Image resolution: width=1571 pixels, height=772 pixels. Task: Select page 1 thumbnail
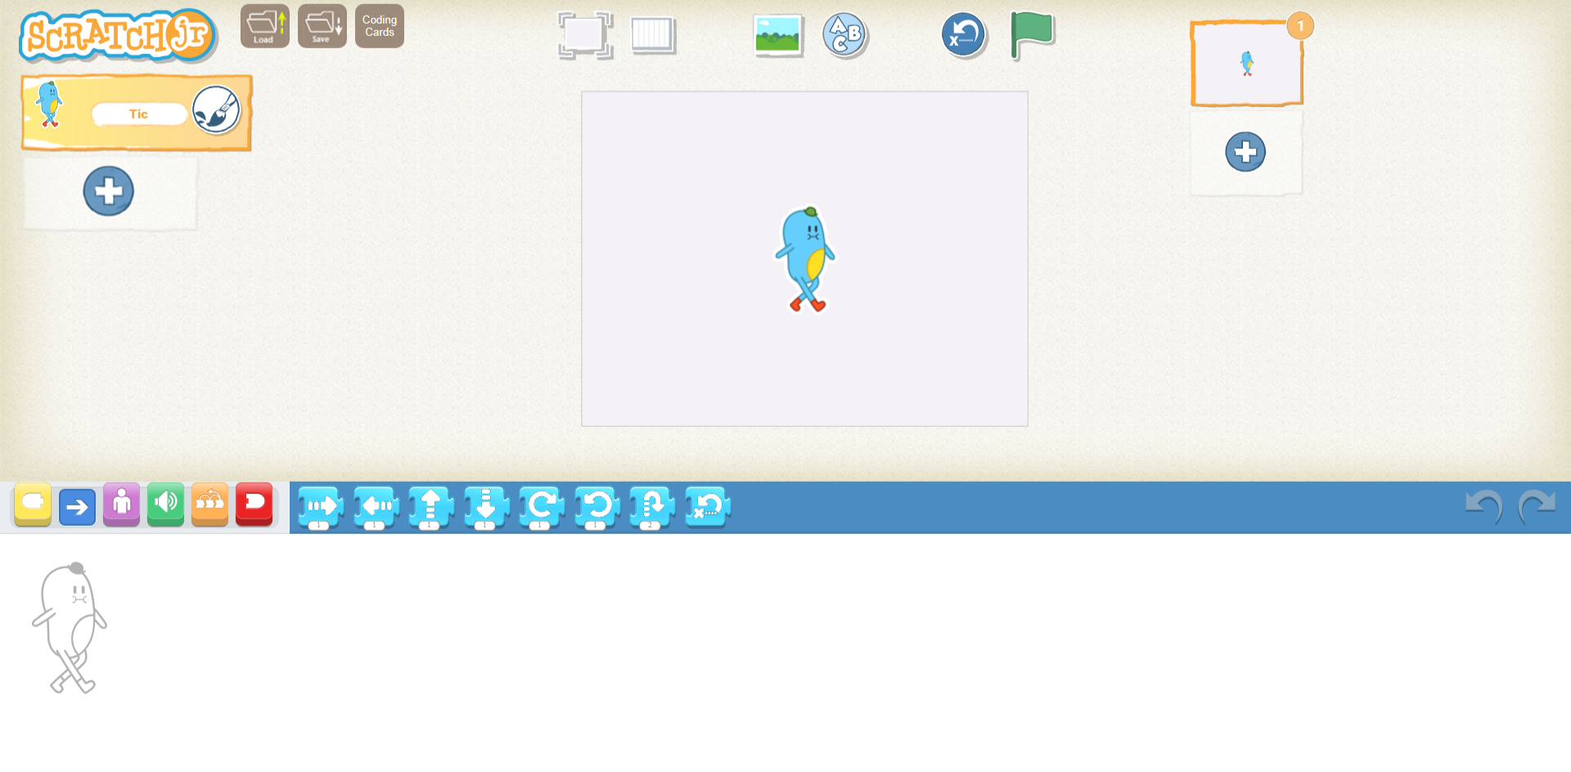coord(1246,64)
